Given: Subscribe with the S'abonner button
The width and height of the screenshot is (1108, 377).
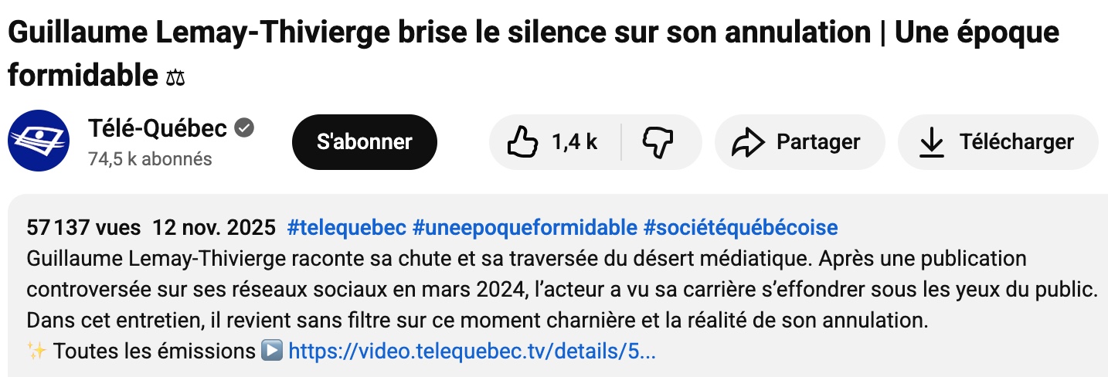Looking at the screenshot, I should tap(364, 142).
